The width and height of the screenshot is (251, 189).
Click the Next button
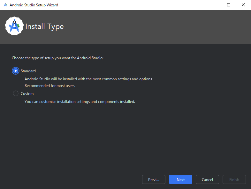pyautogui.click(x=180, y=179)
